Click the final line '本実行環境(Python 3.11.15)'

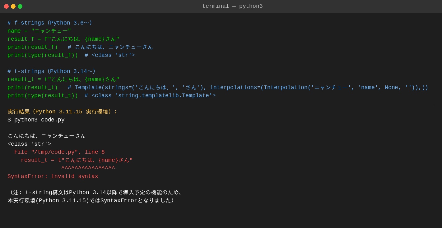pyautogui.click(x=91, y=201)
